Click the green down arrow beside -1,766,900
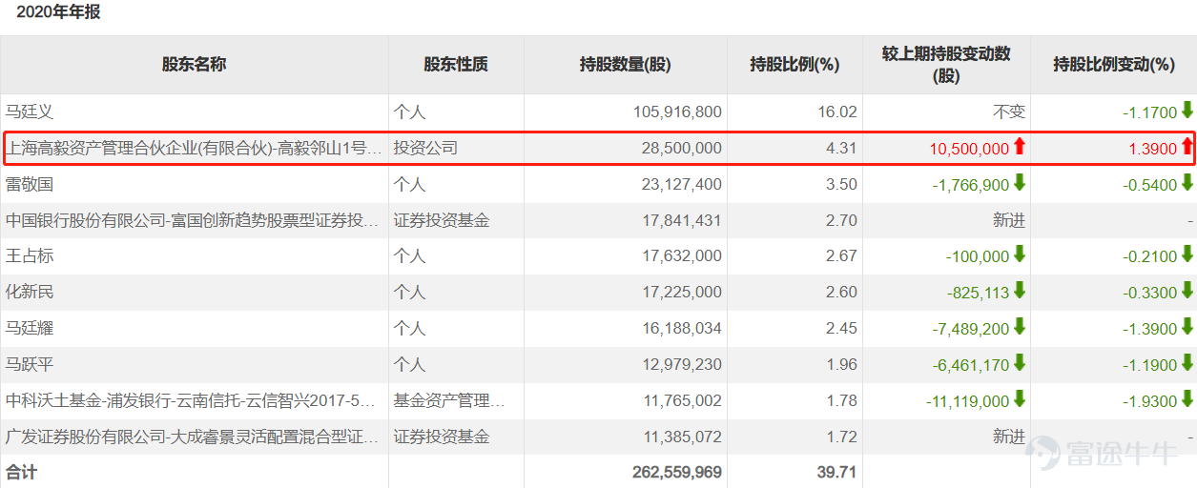Screen dimensions: 1197x488 coord(1019,183)
